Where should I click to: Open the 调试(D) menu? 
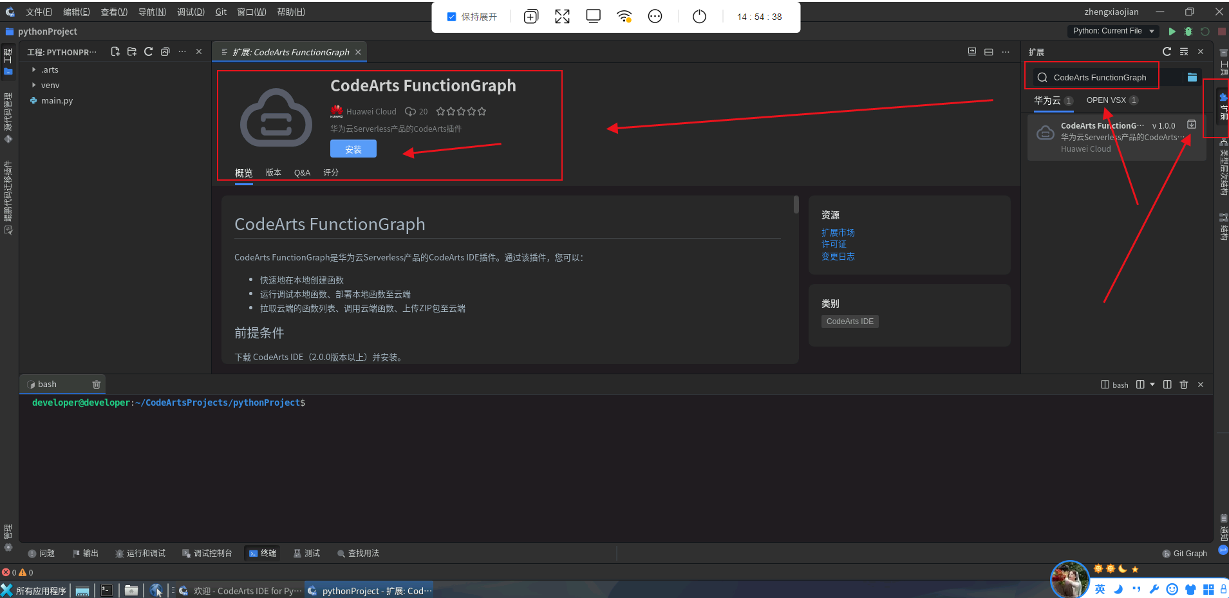point(191,12)
